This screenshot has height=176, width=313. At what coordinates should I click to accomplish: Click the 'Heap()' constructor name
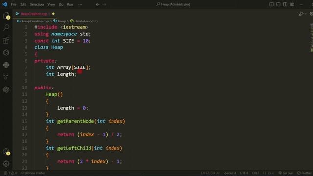click(54, 94)
